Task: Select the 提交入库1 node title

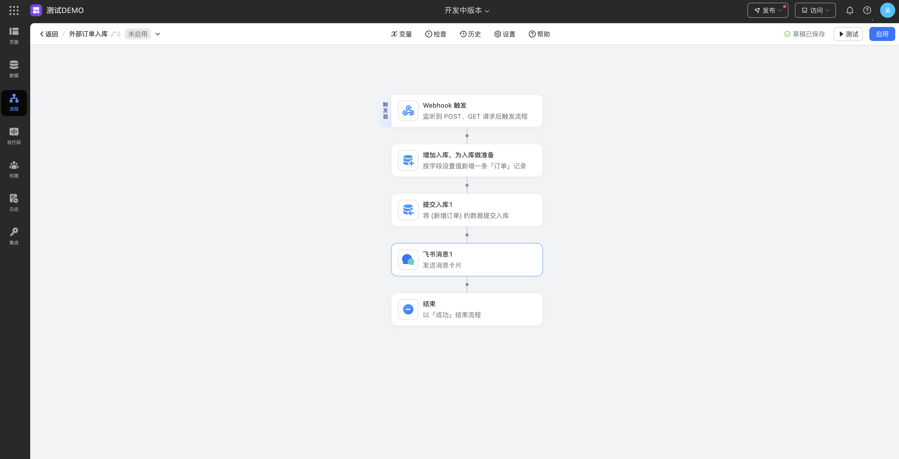Action: click(x=437, y=204)
